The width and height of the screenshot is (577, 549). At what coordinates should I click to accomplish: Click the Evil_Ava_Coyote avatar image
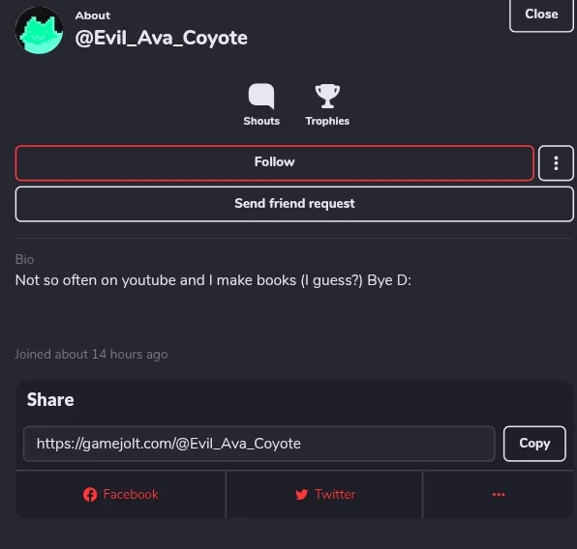coord(40,31)
